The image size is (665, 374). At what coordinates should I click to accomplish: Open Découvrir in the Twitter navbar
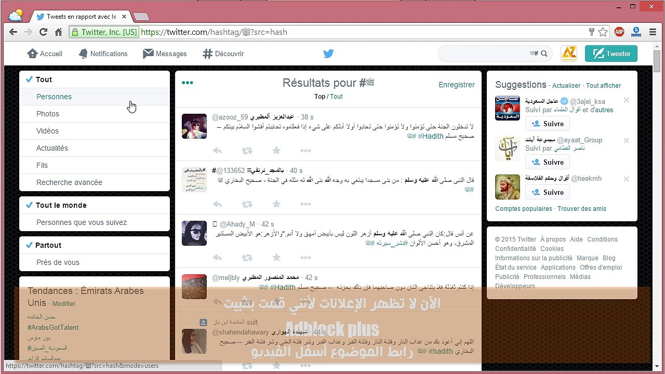(x=223, y=54)
